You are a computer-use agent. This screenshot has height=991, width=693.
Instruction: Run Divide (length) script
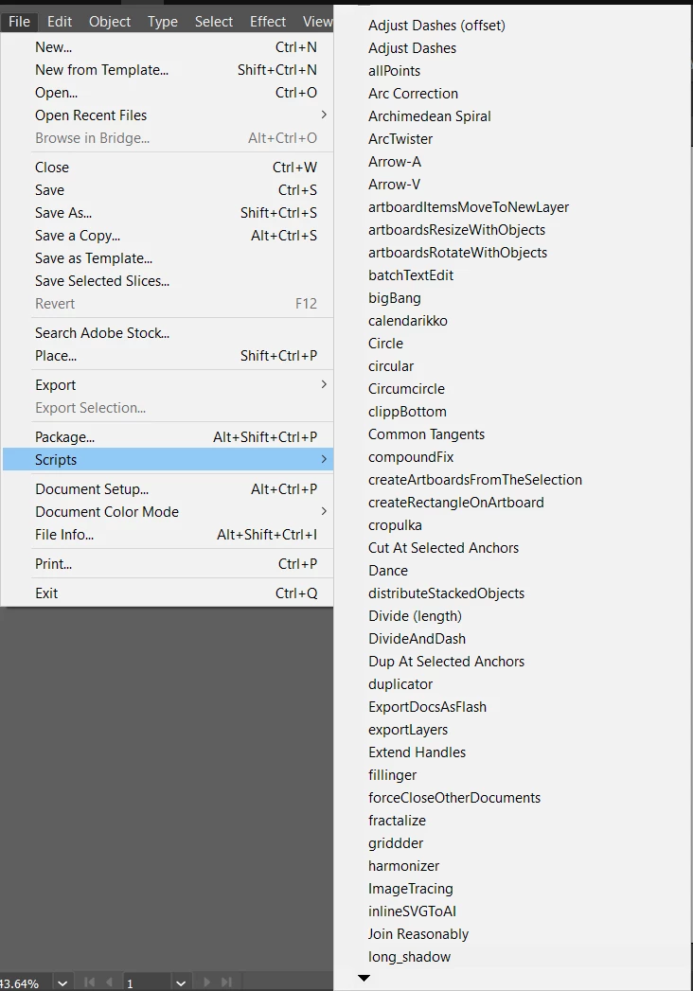(x=415, y=616)
